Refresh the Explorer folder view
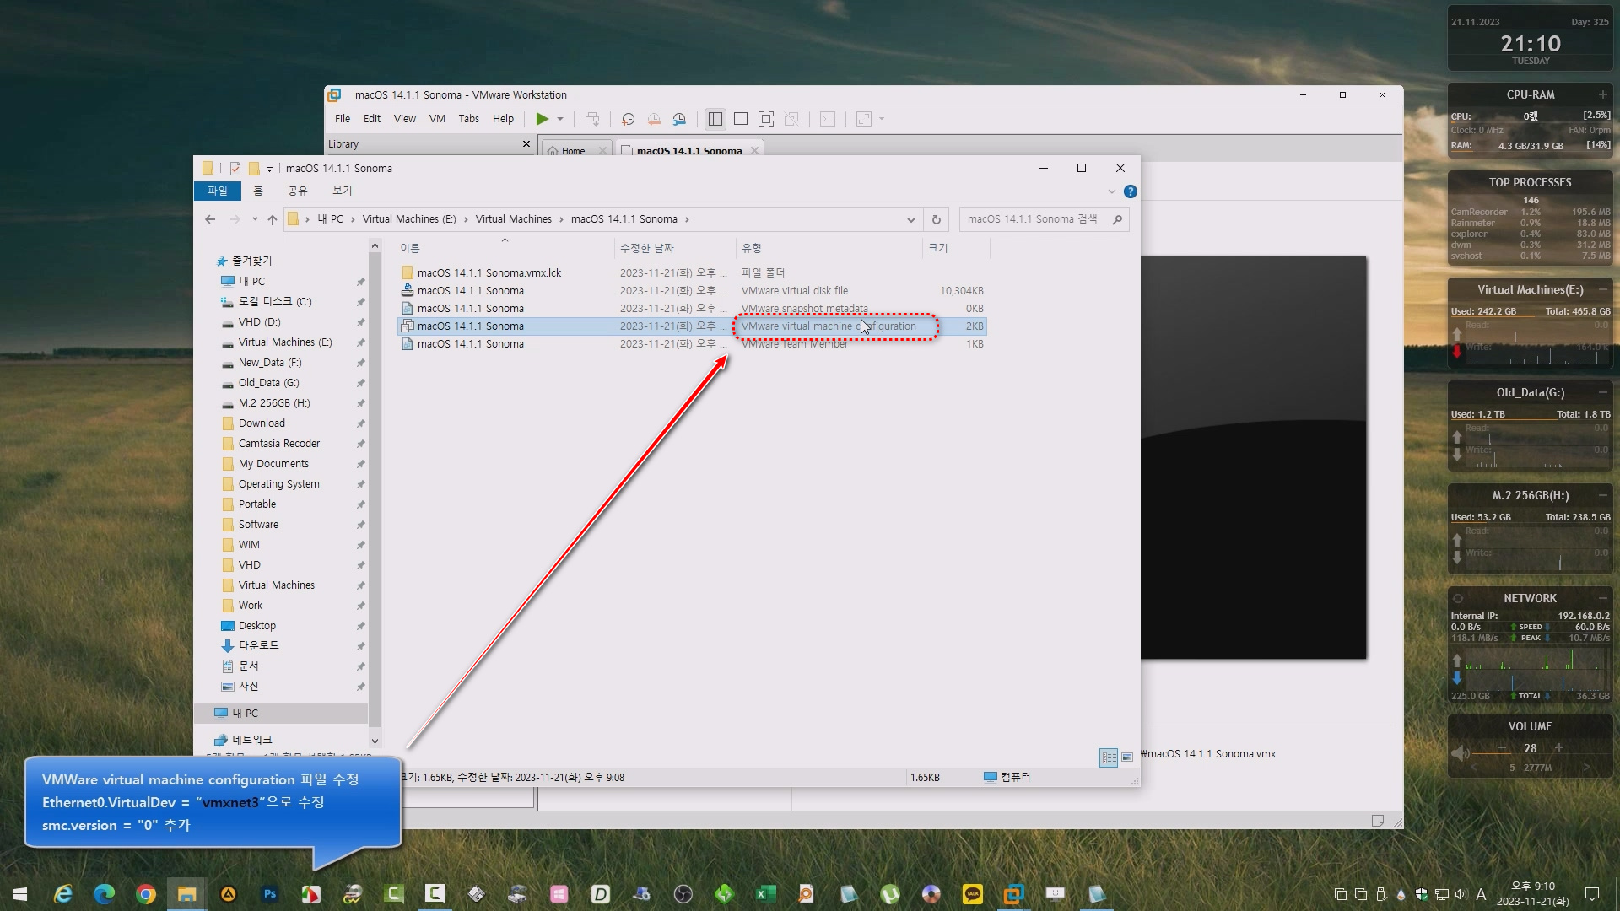 [x=936, y=219]
